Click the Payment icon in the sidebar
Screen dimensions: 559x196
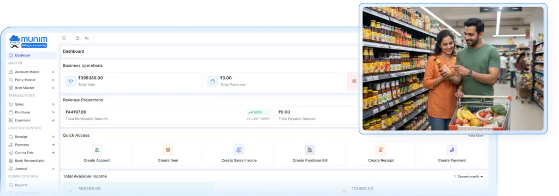point(11,145)
